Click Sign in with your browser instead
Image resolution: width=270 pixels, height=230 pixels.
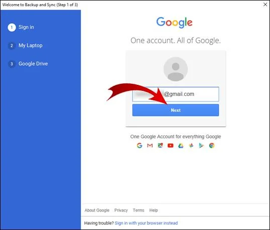point(146,223)
